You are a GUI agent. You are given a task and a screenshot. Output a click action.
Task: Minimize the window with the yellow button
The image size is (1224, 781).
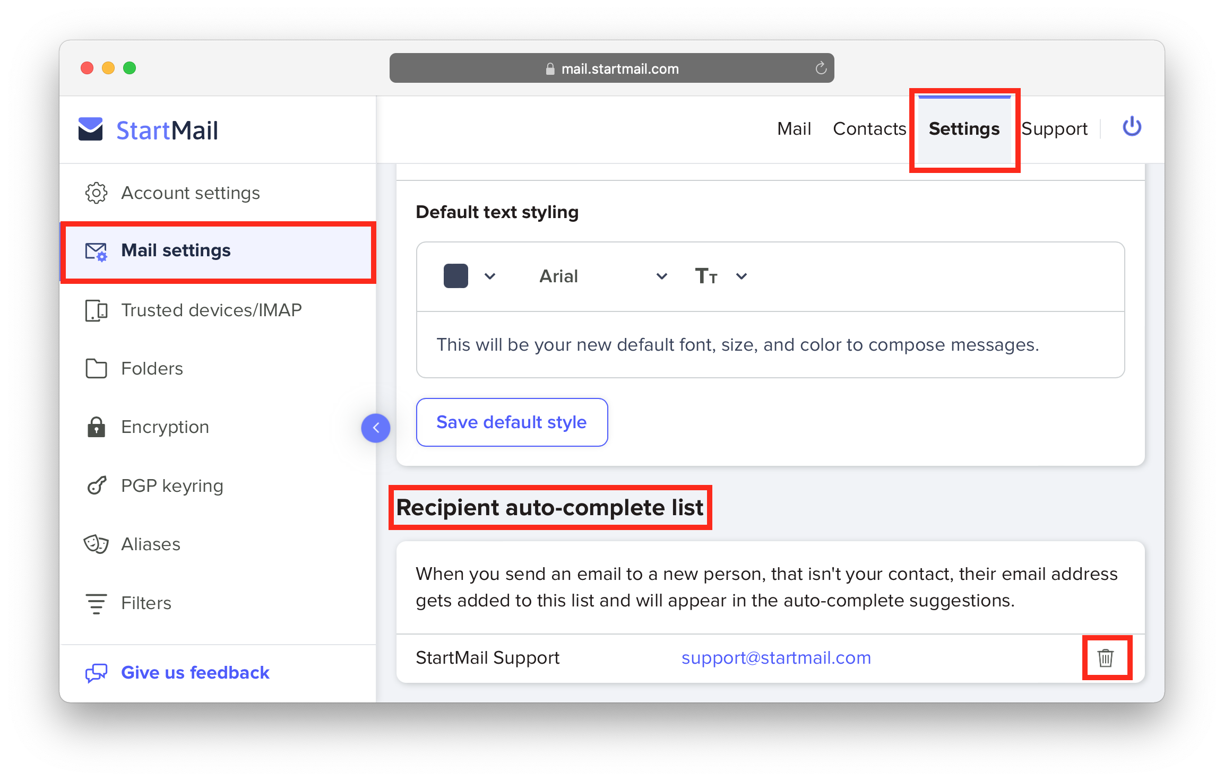click(x=108, y=68)
